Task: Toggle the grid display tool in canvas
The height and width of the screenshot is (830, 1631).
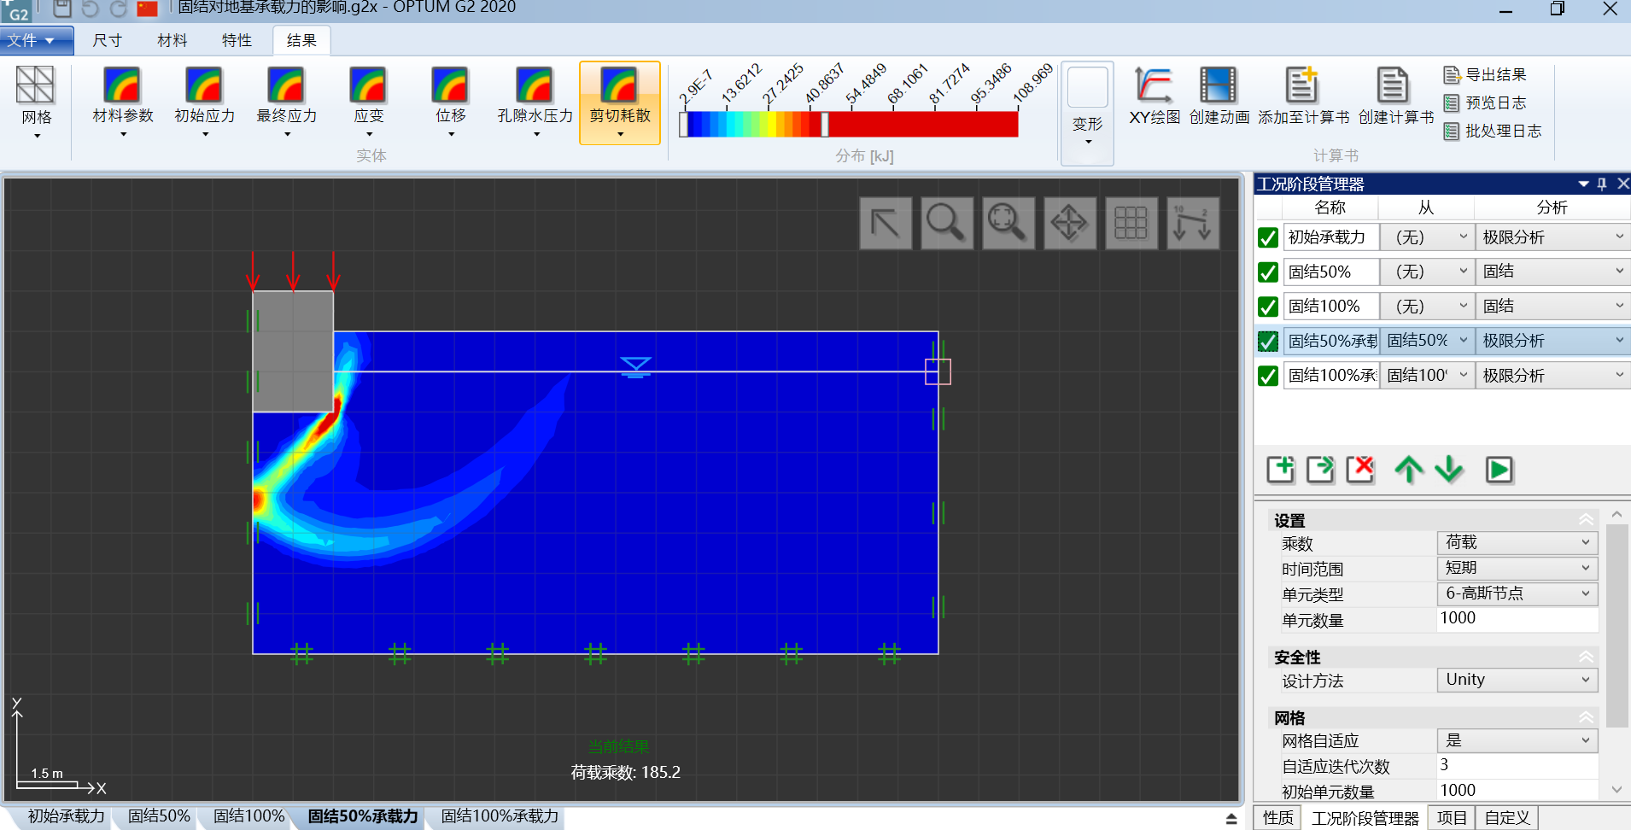Action: click(1131, 223)
